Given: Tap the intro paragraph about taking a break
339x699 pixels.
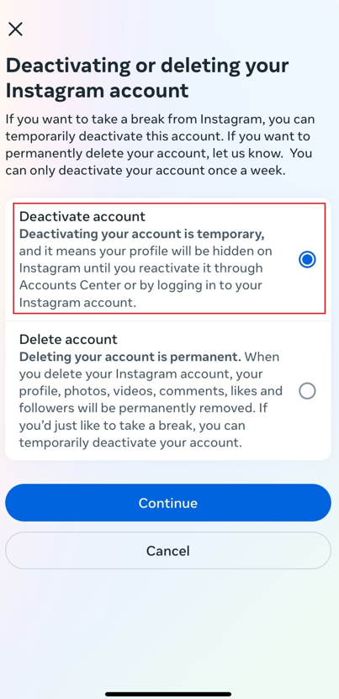Looking at the screenshot, I should pyautogui.click(x=160, y=146).
